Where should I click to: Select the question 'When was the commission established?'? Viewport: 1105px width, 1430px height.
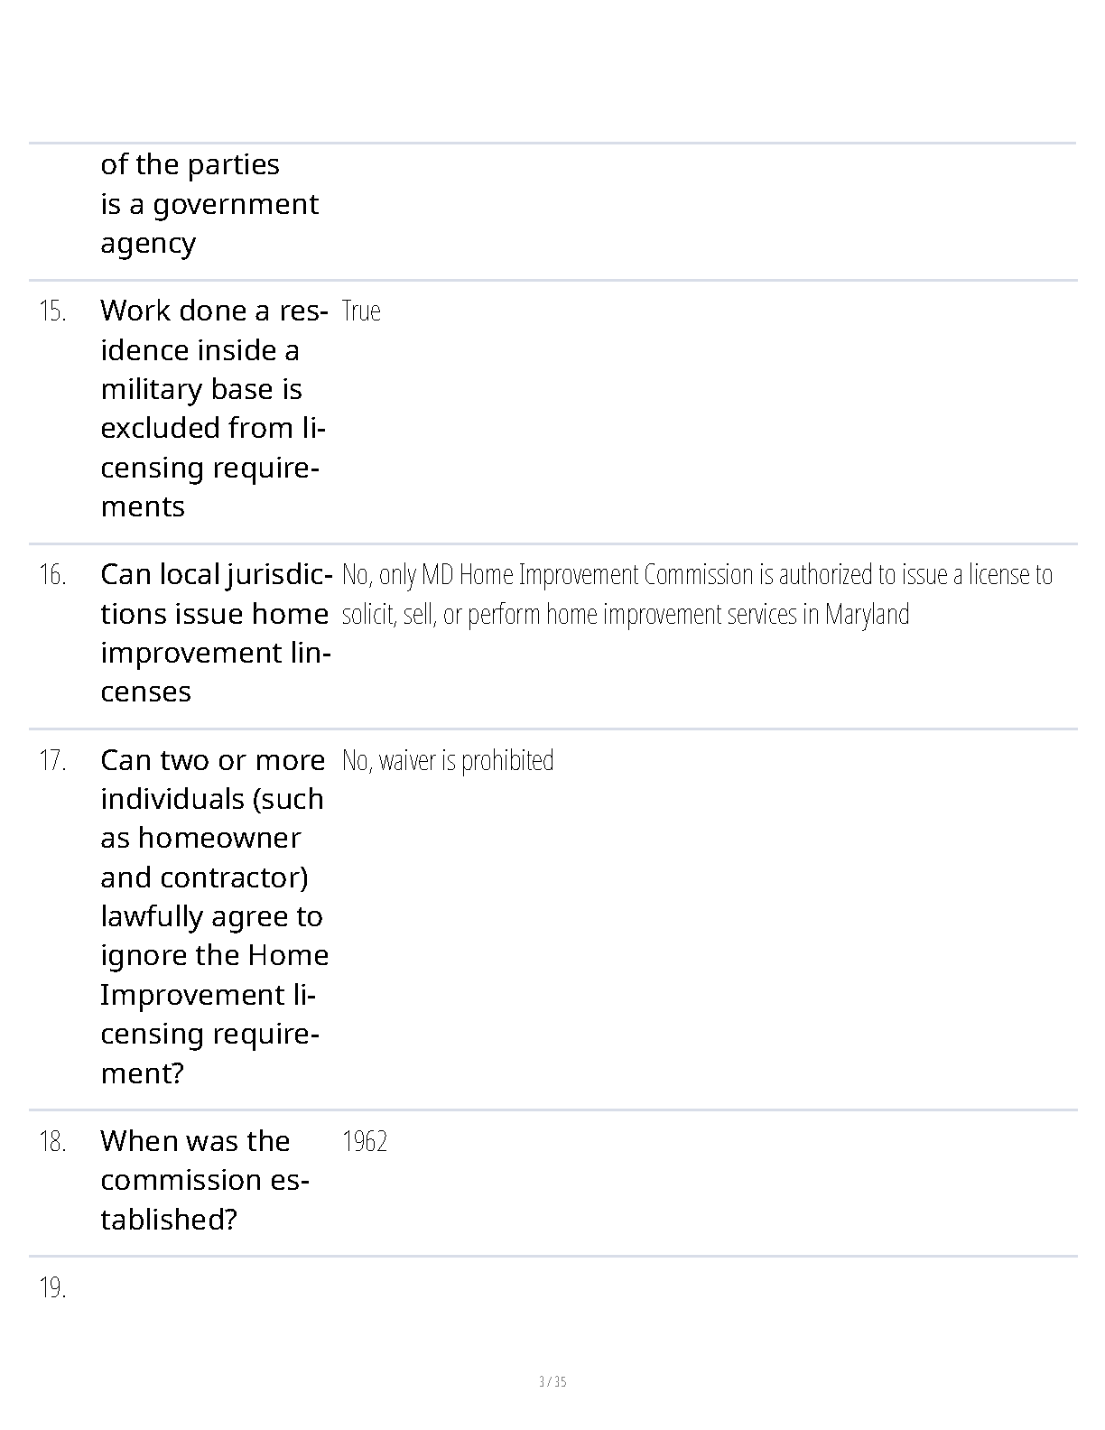(x=205, y=1180)
